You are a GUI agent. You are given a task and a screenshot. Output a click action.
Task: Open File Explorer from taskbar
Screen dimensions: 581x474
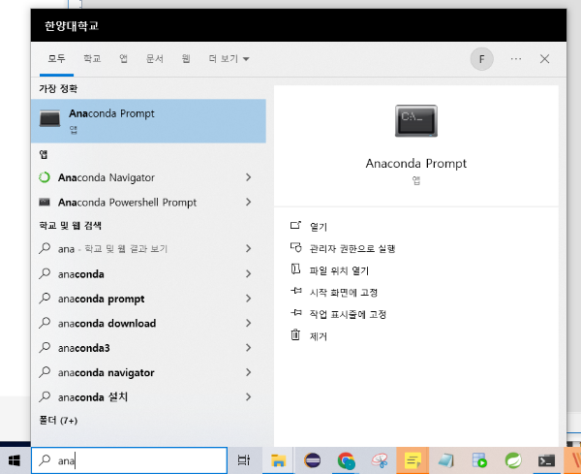tap(278, 460)
